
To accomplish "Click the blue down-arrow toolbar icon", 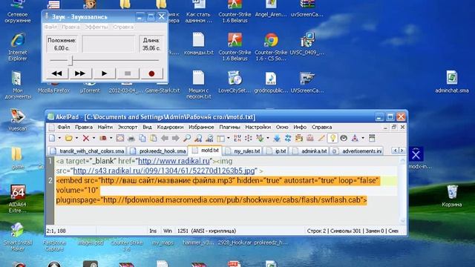I will click(x=277, y=139).
